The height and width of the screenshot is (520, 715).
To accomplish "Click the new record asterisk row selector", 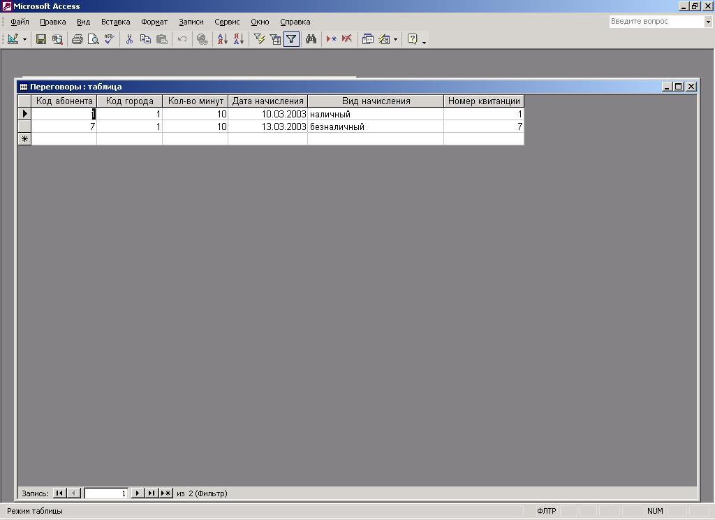I will click(x=24, y=139).
